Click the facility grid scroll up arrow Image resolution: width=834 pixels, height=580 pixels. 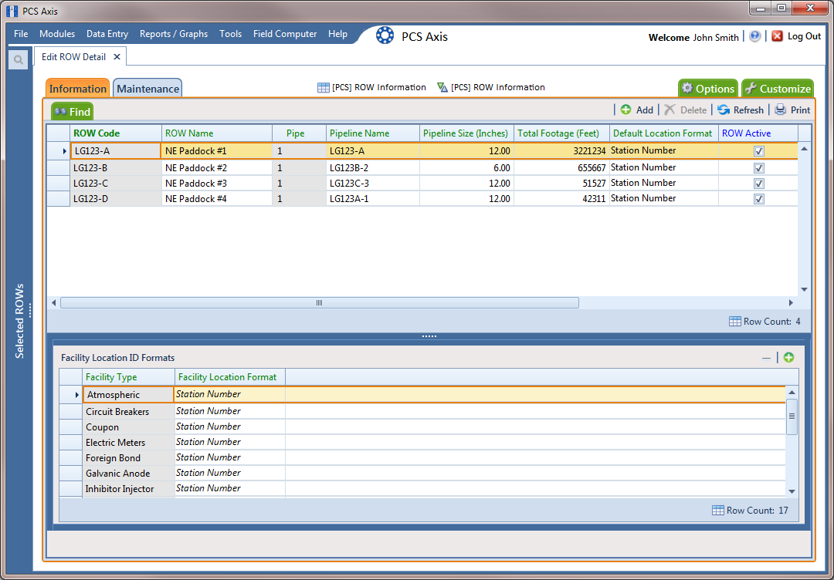[792, 393]
